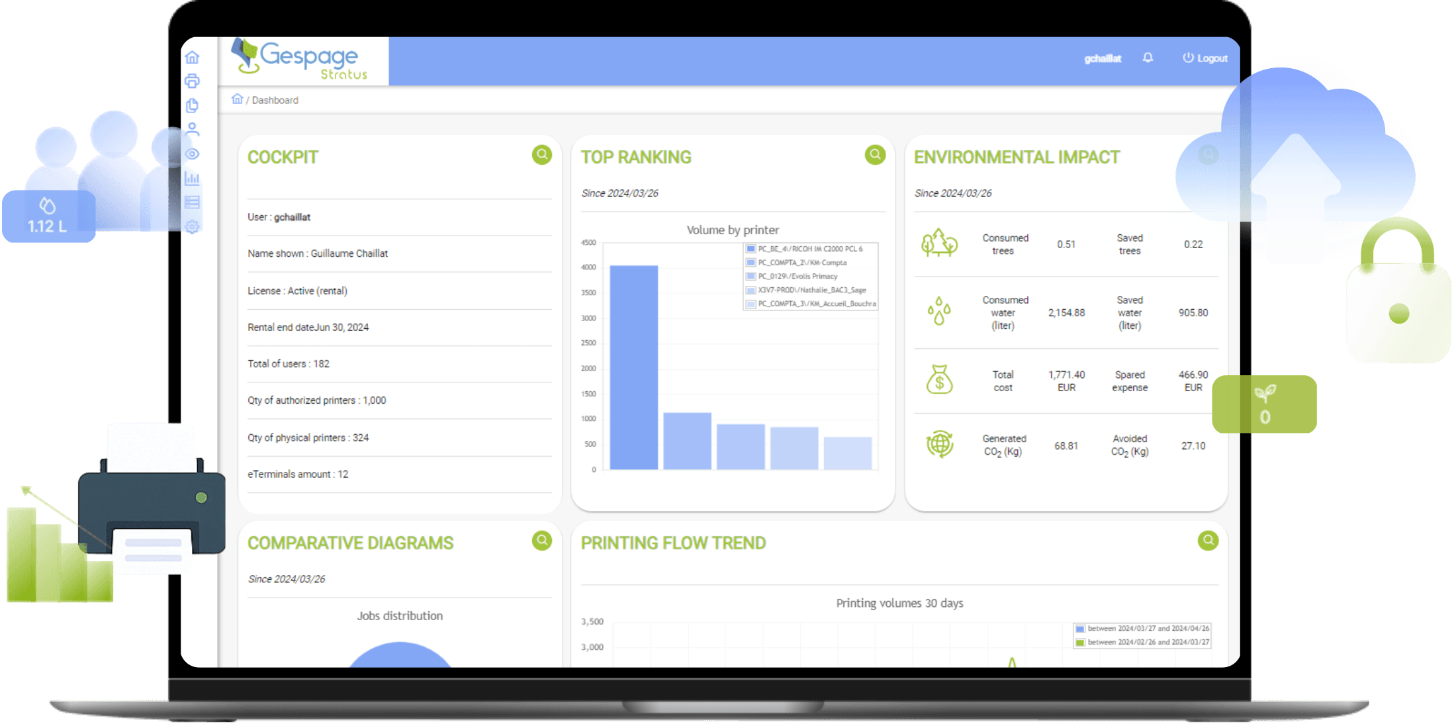Click the generated CO2 value 68.81
The height and width of the screenshot is (728, 1456).
tap(1066, 446)
